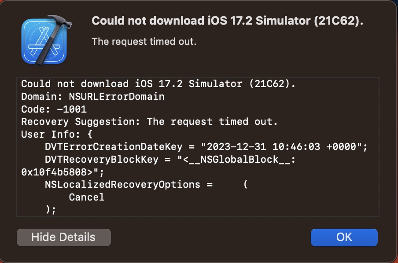Click the DVTRecoveryBlockKey line
This screenshot has height=263, width=398.
click(x=170, y=159)
